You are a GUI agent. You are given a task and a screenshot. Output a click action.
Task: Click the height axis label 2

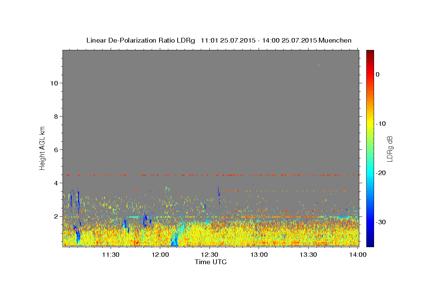click(x=55, y=216)
